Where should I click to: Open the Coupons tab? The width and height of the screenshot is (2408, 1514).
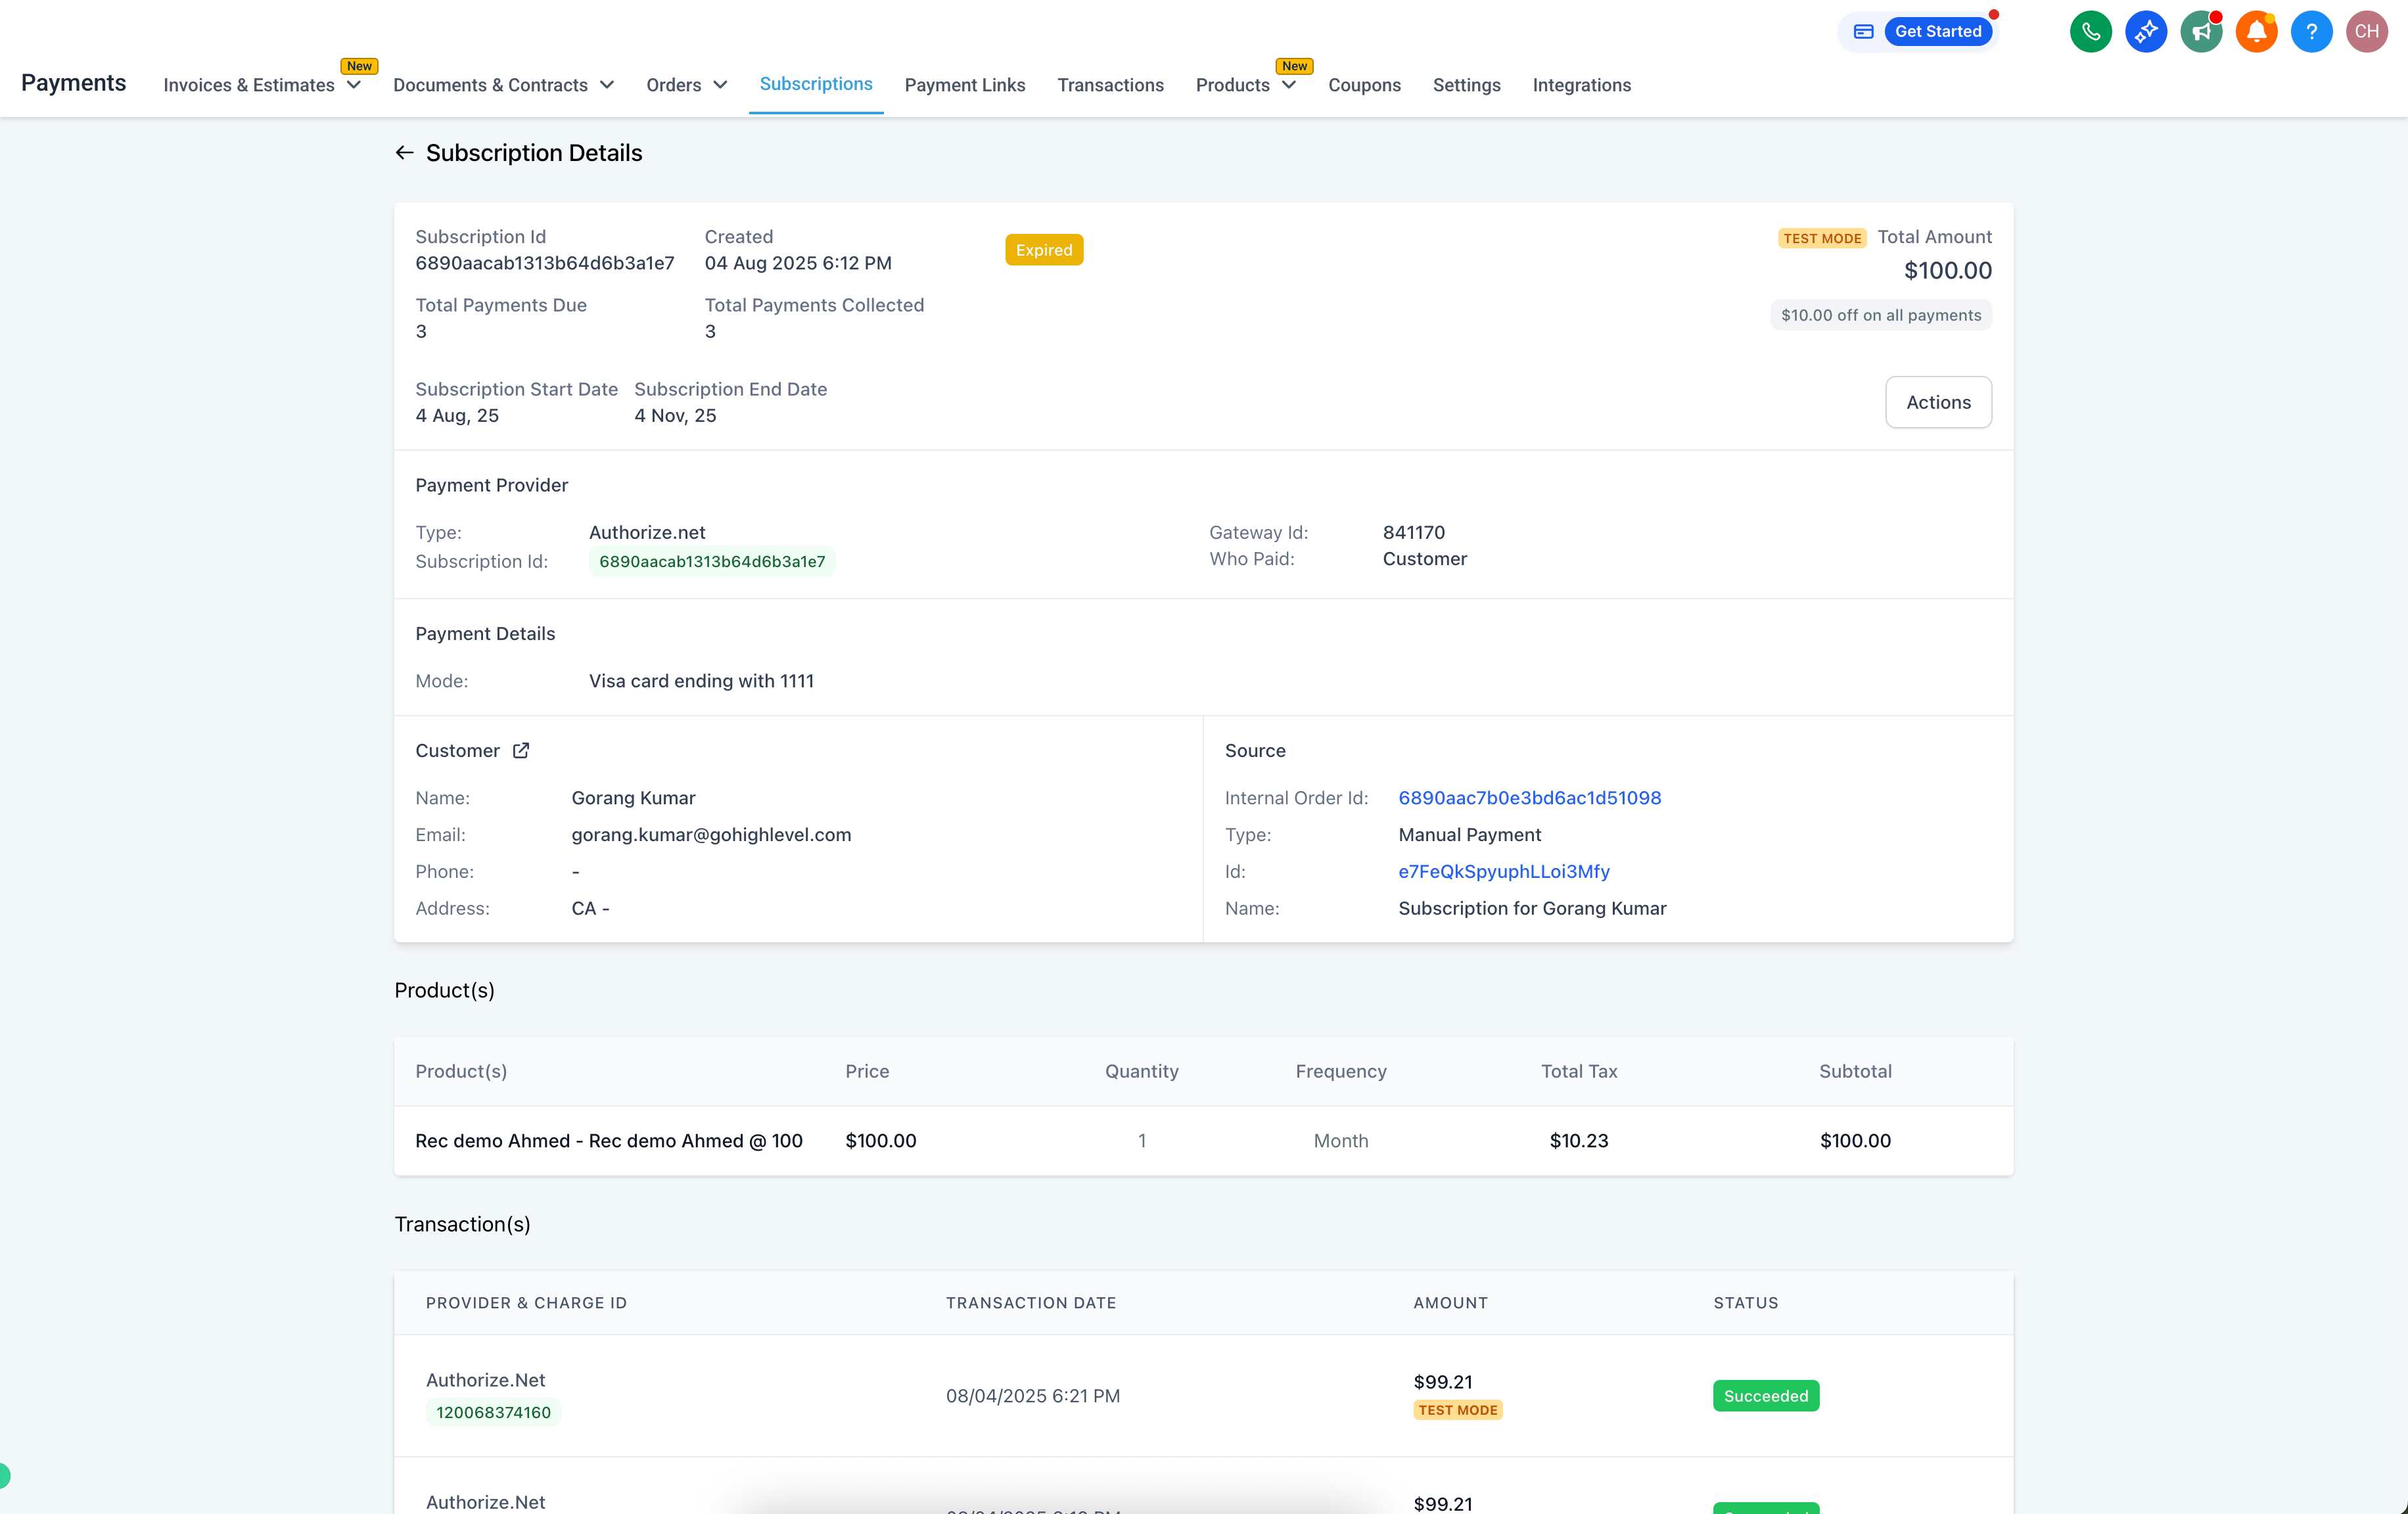click(1364, 85)
